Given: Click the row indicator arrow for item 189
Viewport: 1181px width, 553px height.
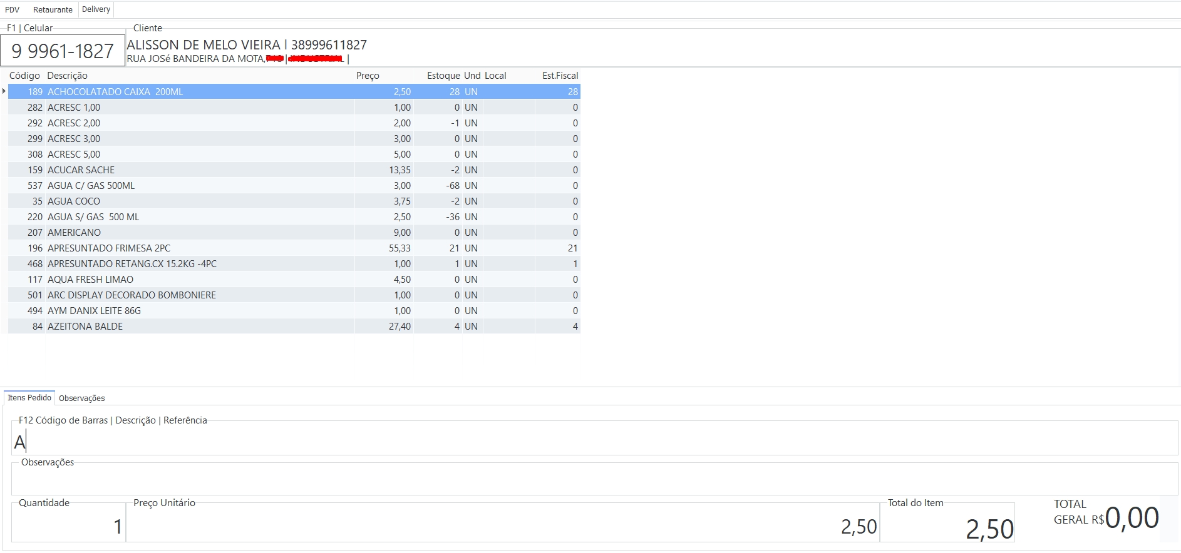Looking at the screenshot, I should click(4, 91).
